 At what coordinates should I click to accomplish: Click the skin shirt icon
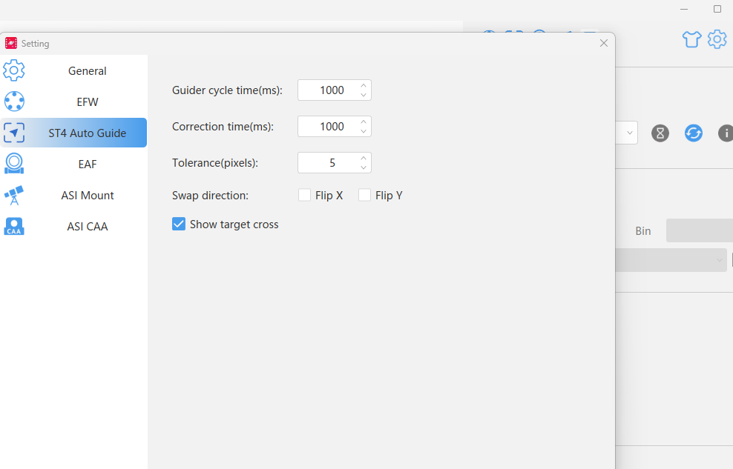[691, 40]
